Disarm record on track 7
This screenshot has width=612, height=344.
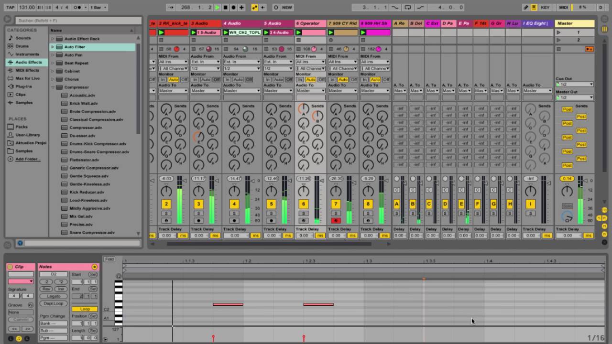click(x=335, y=221)
